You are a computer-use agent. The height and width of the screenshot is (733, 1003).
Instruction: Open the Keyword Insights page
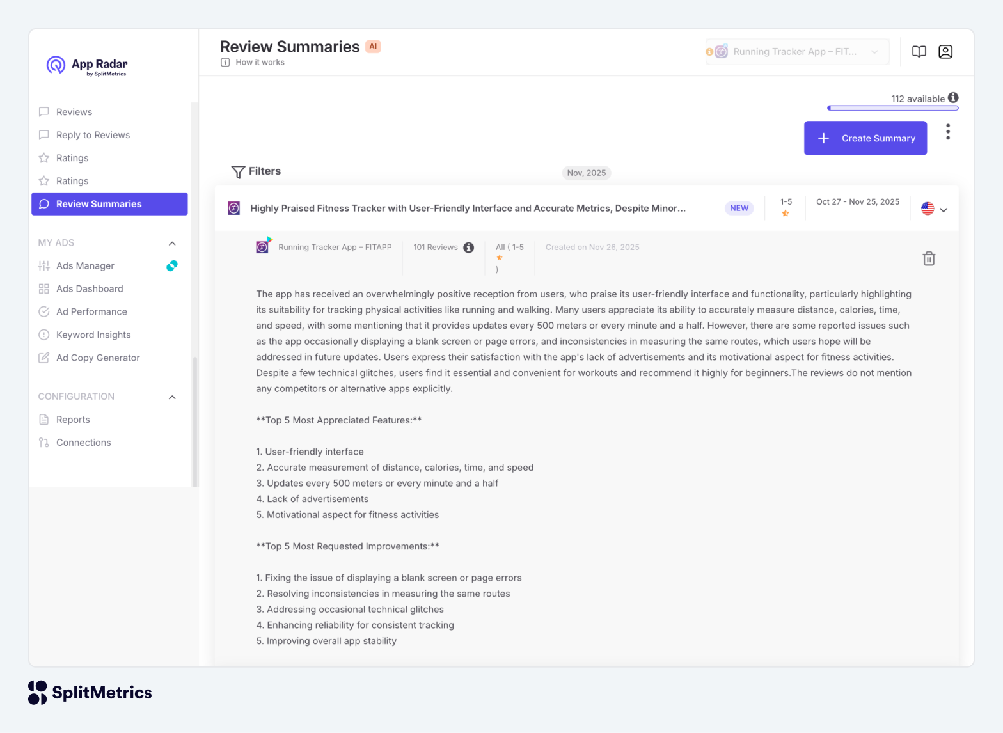pyautogui.click(x=93, y=335)
